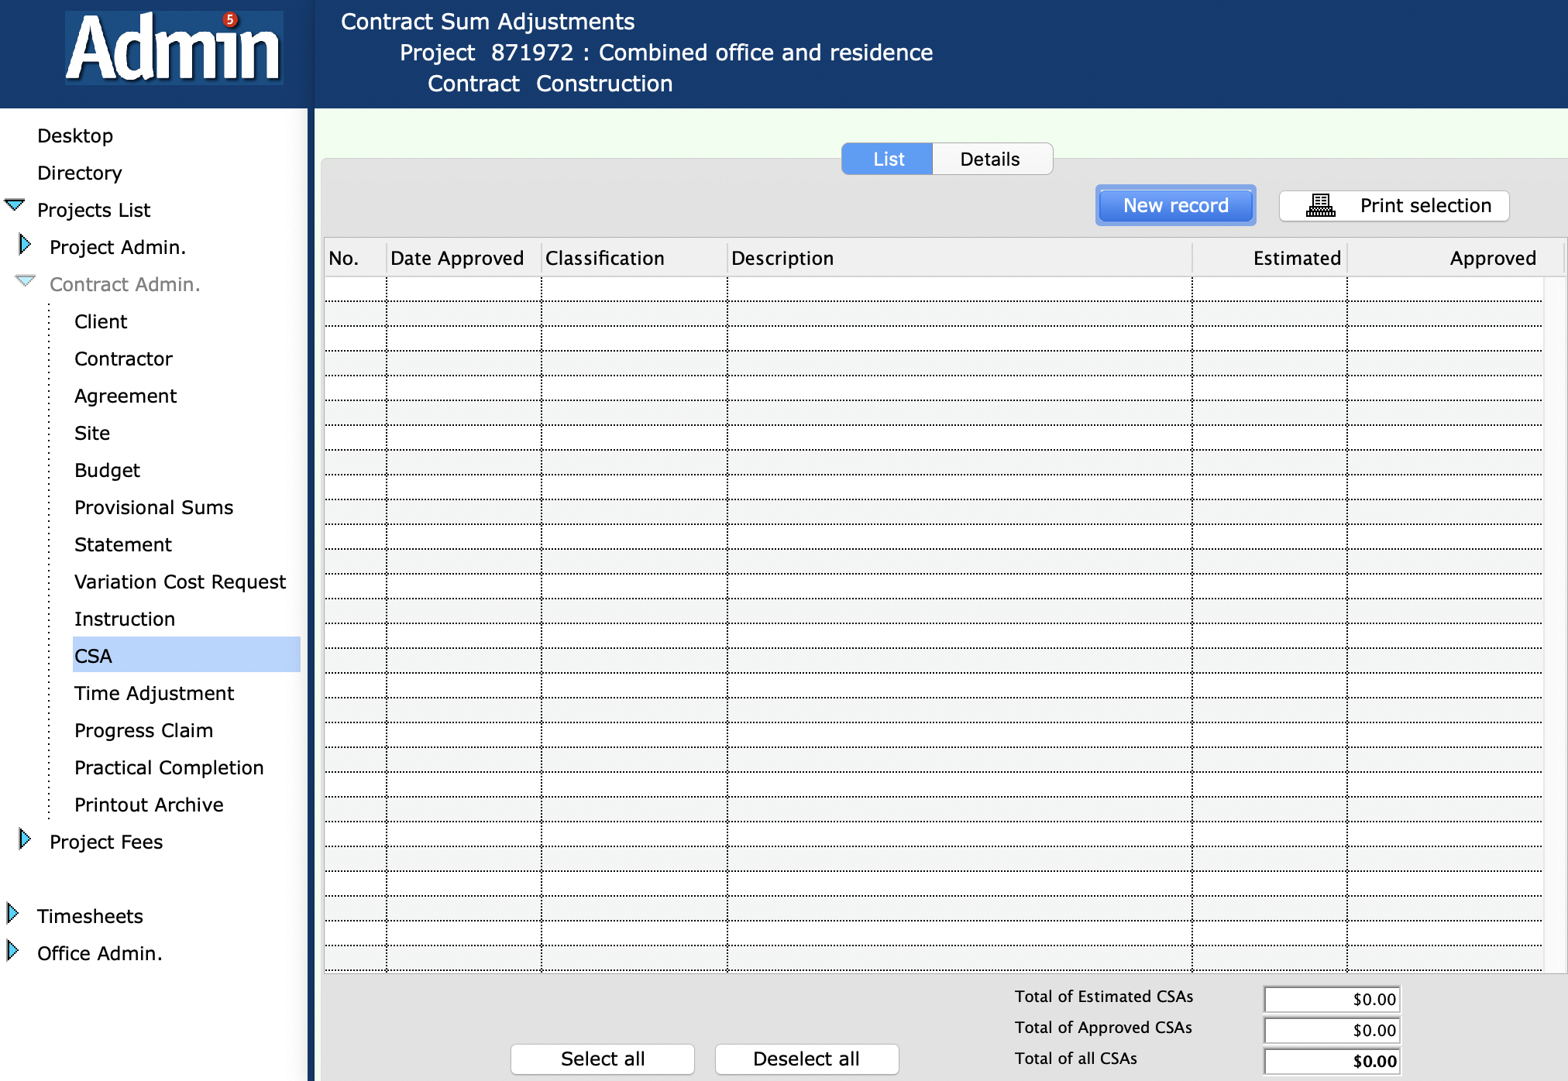Viewport: 1568px width, 1081px height.
Task: Switch to the Details tab
Action: point(991,160)
